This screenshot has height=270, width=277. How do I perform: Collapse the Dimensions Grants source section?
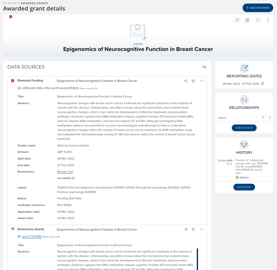(x=202, y=229)
